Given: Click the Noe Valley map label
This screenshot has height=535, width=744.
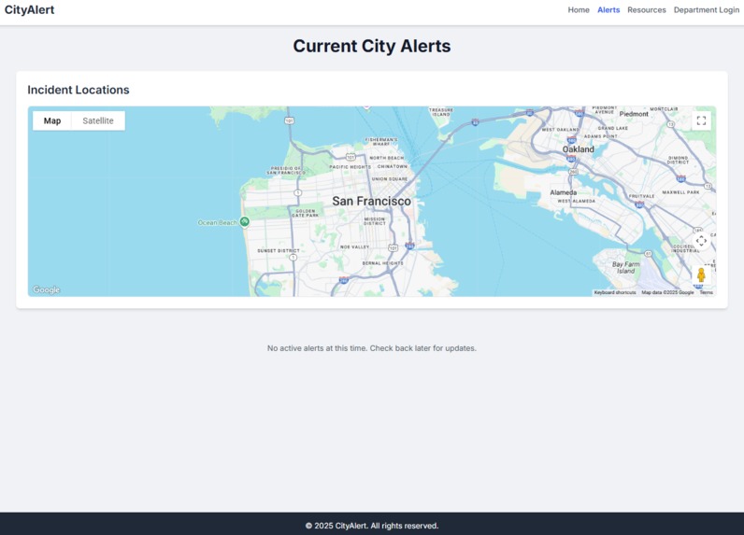Looking at the screenshot, I should point(354,246).
